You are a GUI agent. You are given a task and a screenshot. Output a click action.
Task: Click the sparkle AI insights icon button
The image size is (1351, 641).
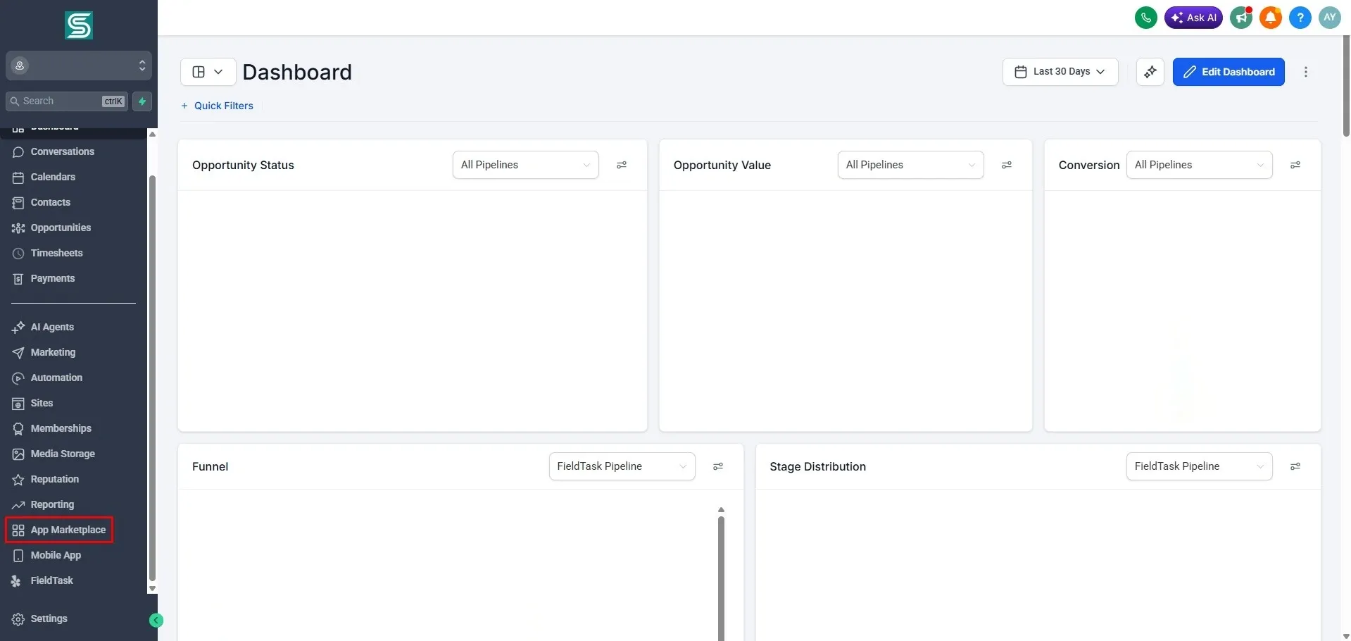[x=1150, y=72]
